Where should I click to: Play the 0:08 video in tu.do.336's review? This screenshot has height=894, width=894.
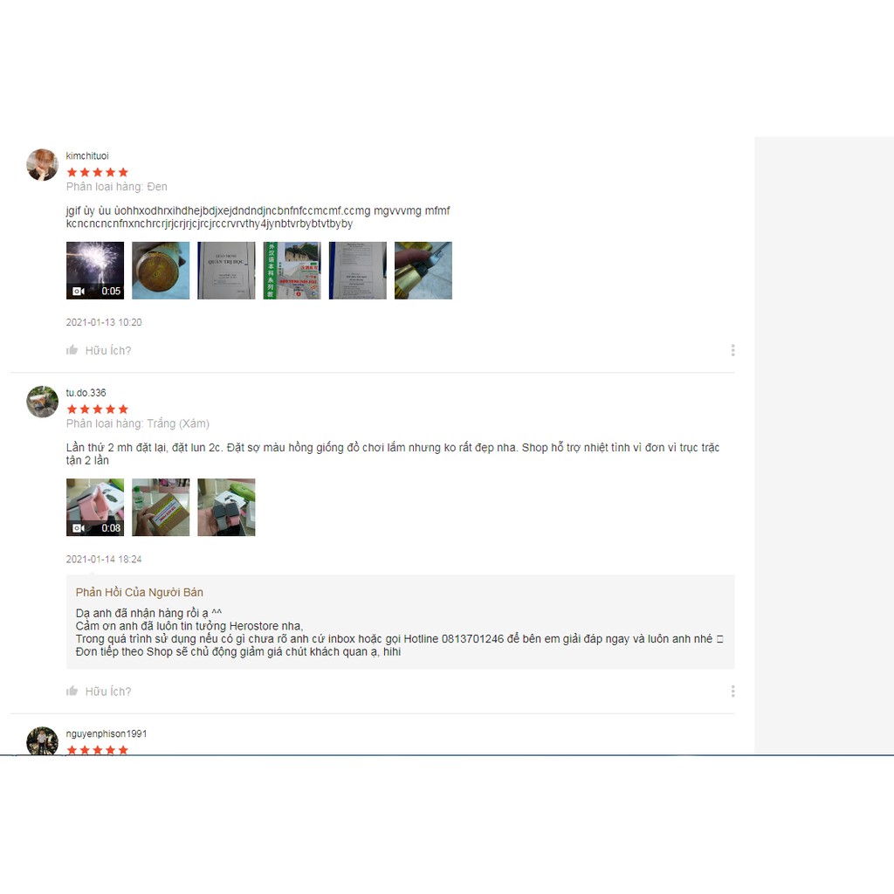coord(95,507)
